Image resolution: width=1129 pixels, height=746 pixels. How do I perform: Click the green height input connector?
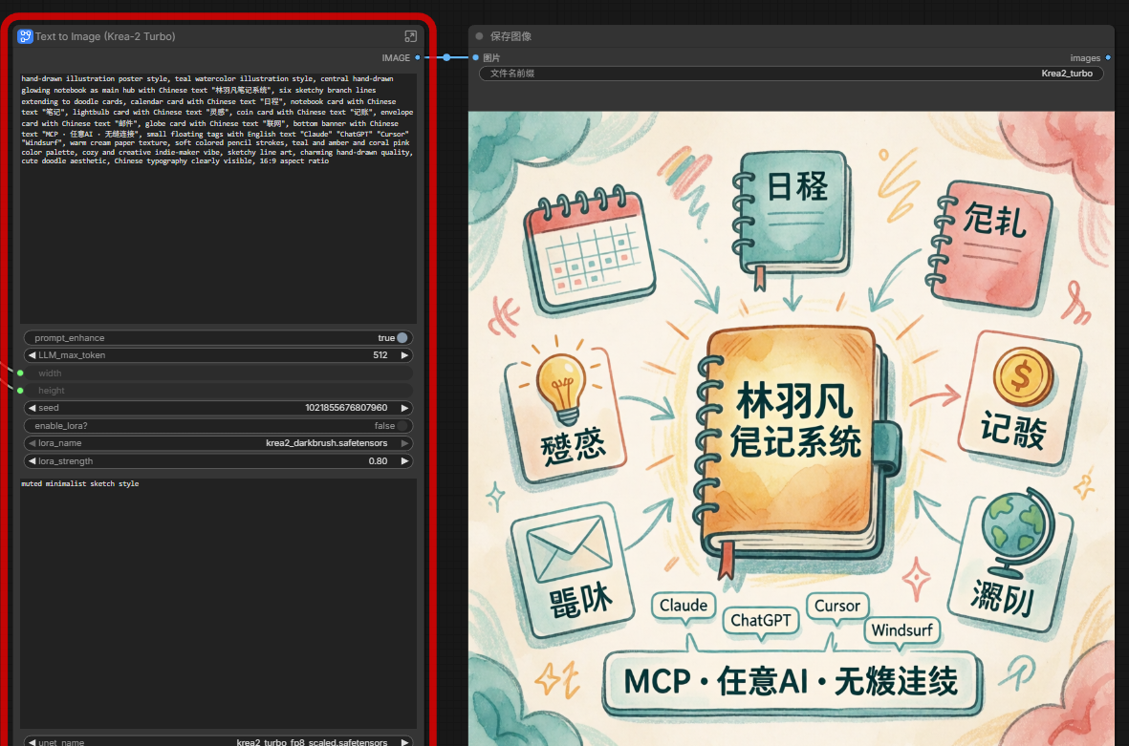20,391
